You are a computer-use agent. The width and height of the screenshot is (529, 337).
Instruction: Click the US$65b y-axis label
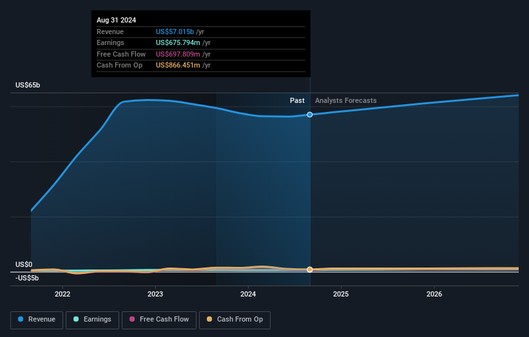(28, 85)
